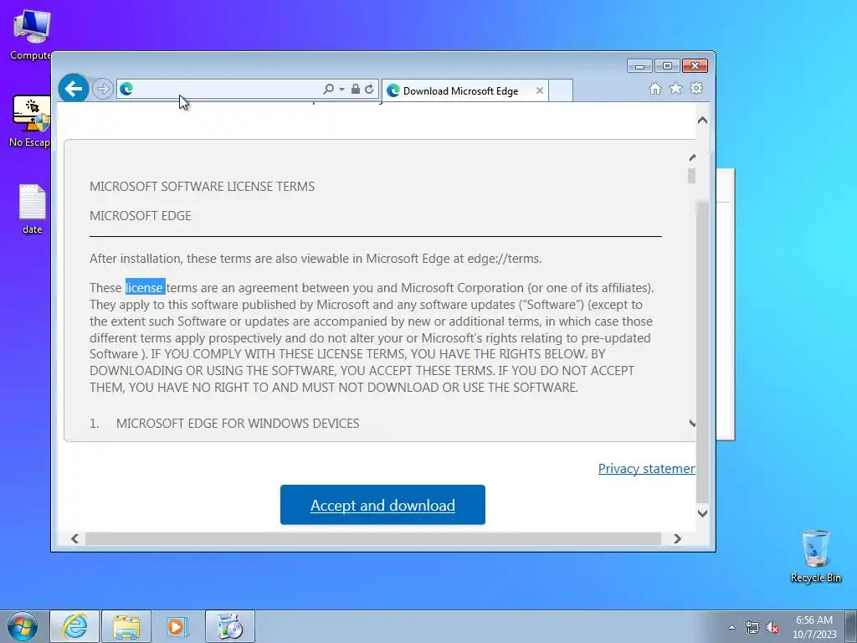This screenshot has width=857, height=643.
Task: Click the license box scroll up arrow
Action: [x=692, y=157]
